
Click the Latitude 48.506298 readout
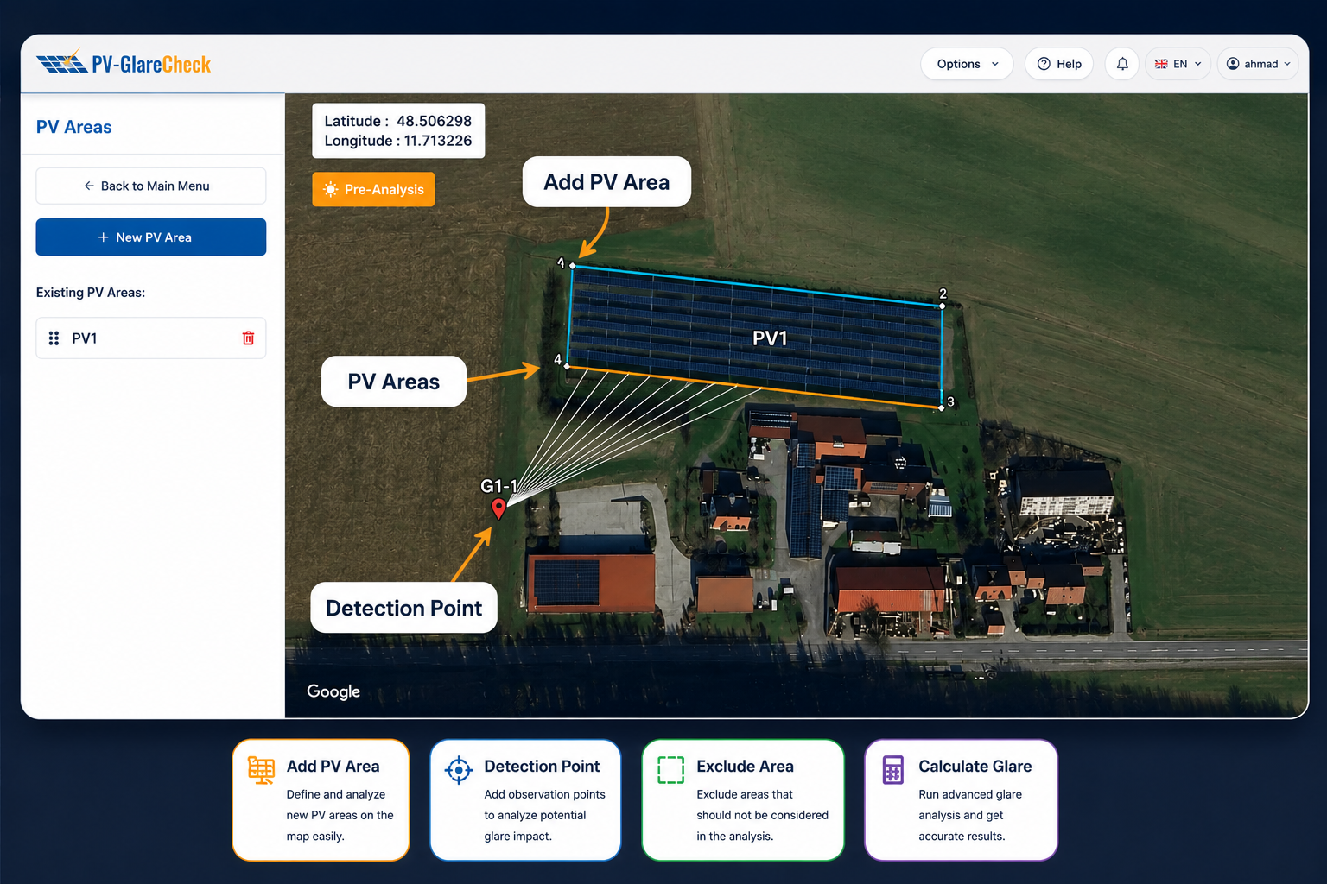pos(398,121)
